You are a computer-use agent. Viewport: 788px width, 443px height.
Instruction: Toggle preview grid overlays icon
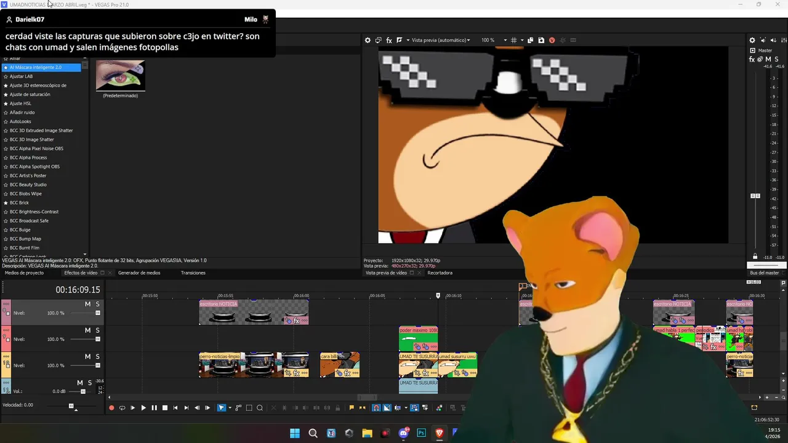pos(513,40)
